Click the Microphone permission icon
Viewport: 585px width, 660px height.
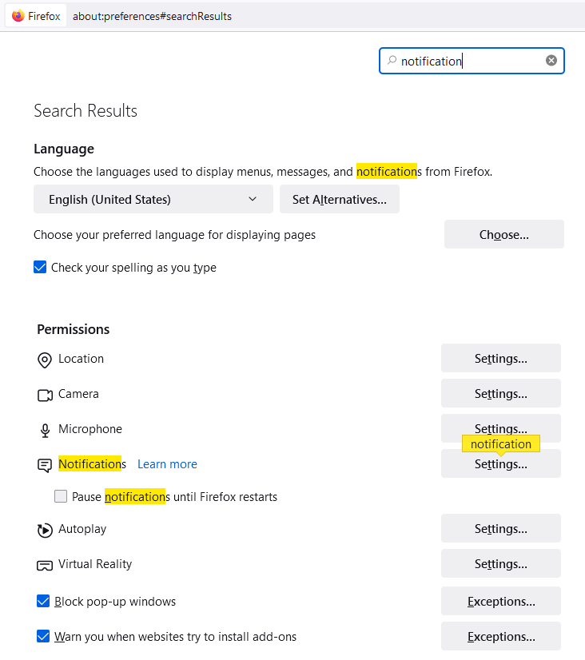pyautogui.click(x=45, y=430)
